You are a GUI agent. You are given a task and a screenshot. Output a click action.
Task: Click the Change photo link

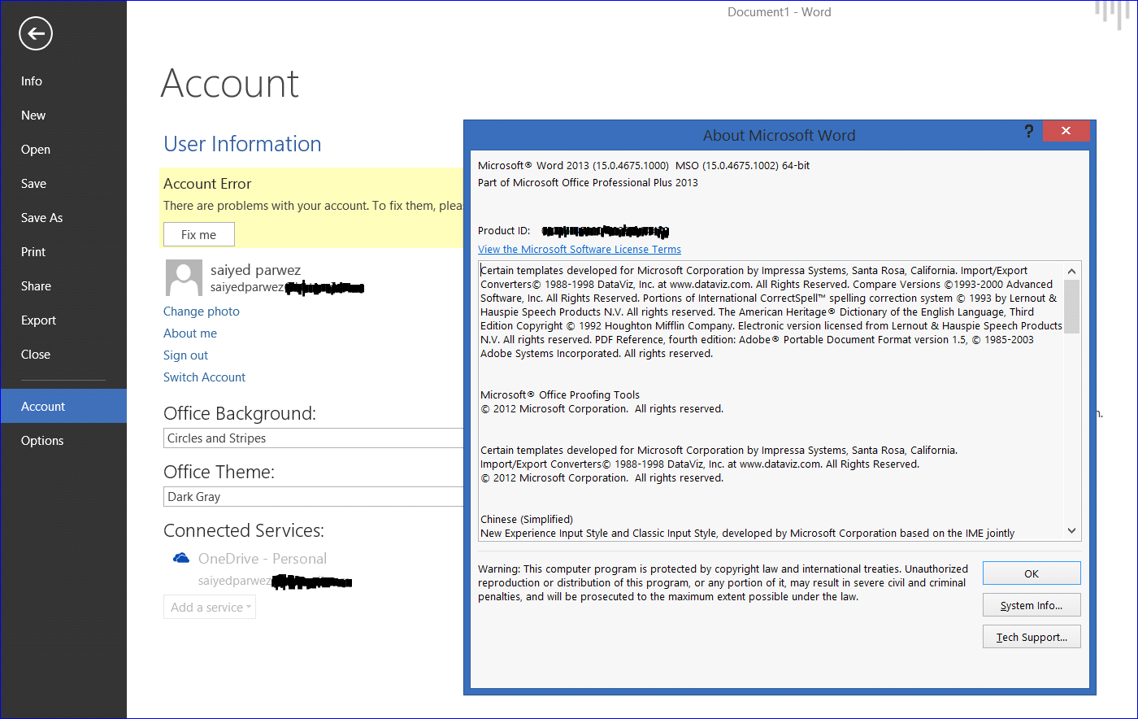pyautogui.click(x=202, y=312)
